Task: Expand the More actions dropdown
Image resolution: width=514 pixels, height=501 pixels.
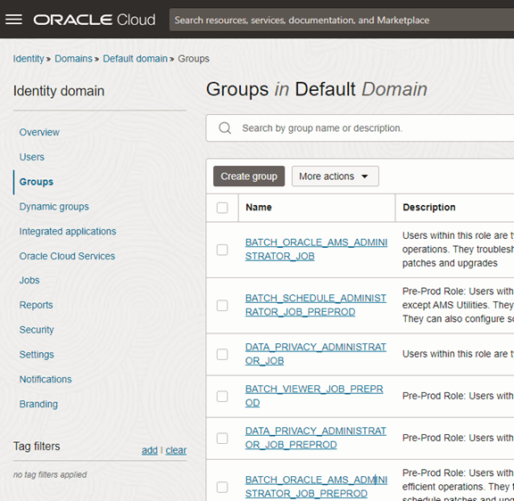Action: click(x=336, y=177)
